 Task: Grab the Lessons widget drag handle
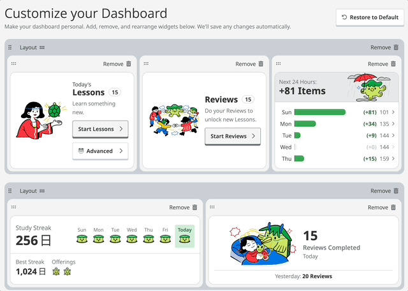(x=14, y=64)
